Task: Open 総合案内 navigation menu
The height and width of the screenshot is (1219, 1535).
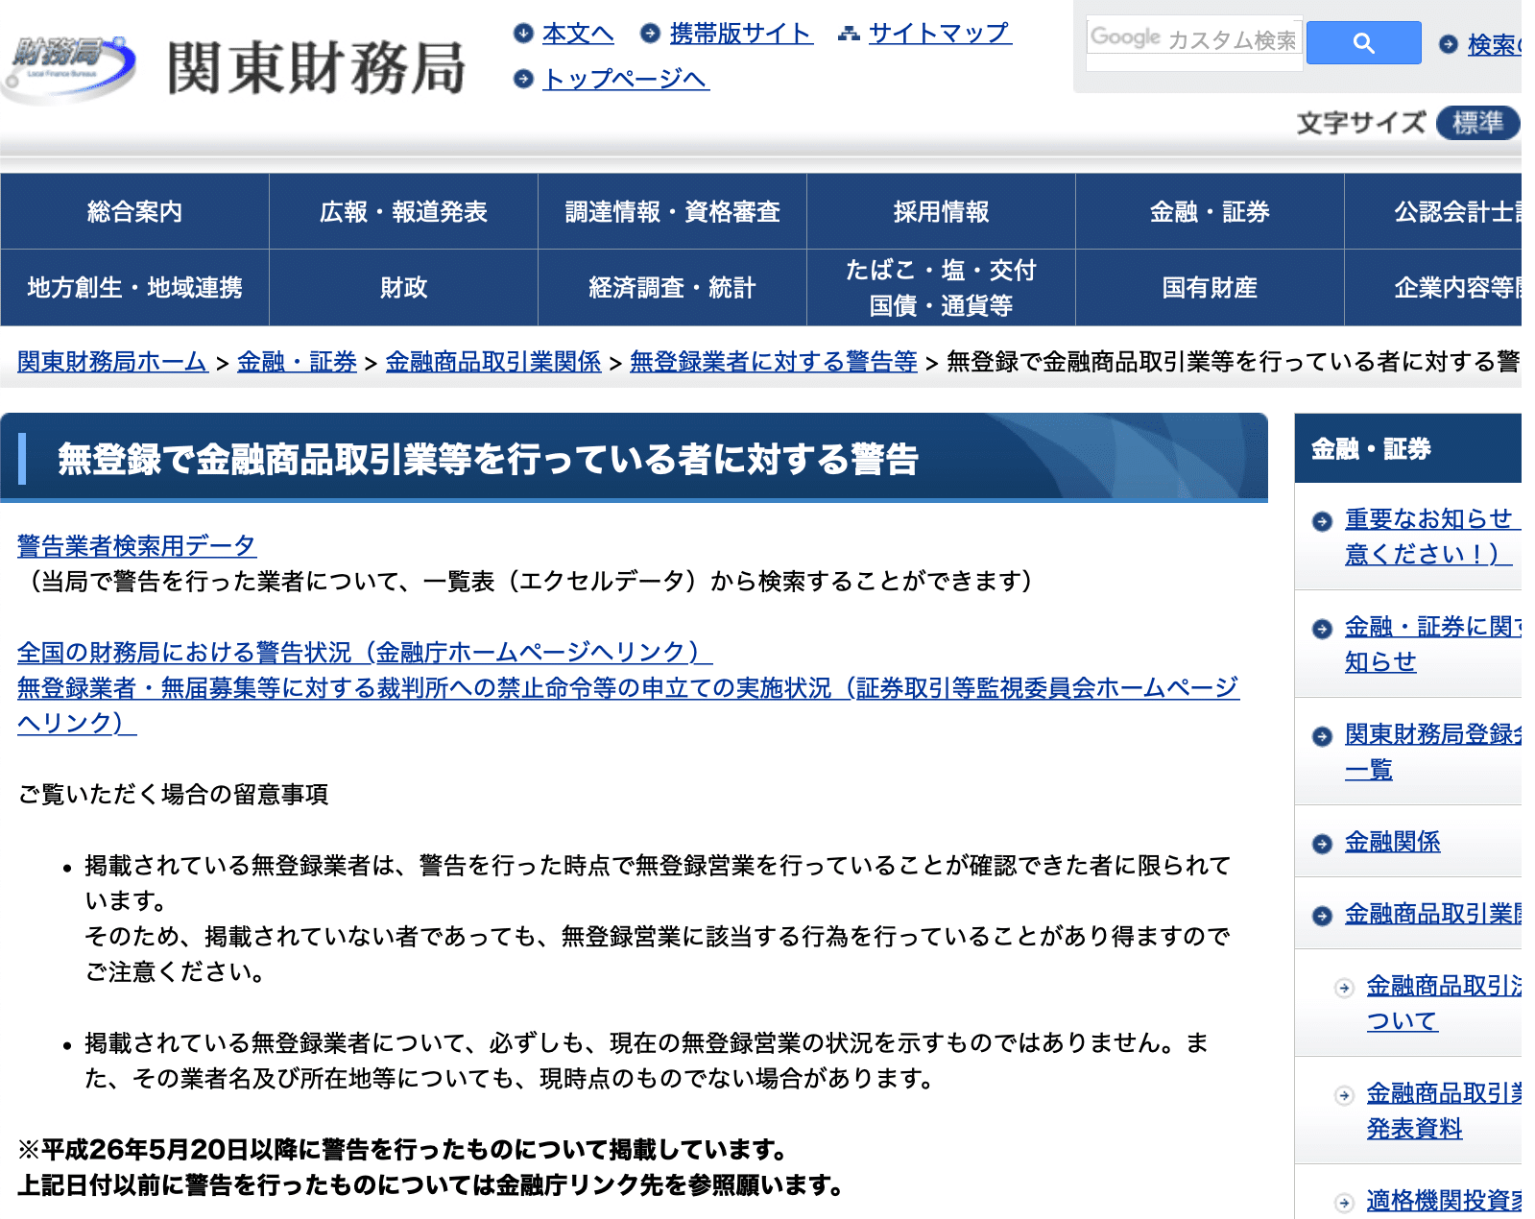Action: (x=134, y=211)
